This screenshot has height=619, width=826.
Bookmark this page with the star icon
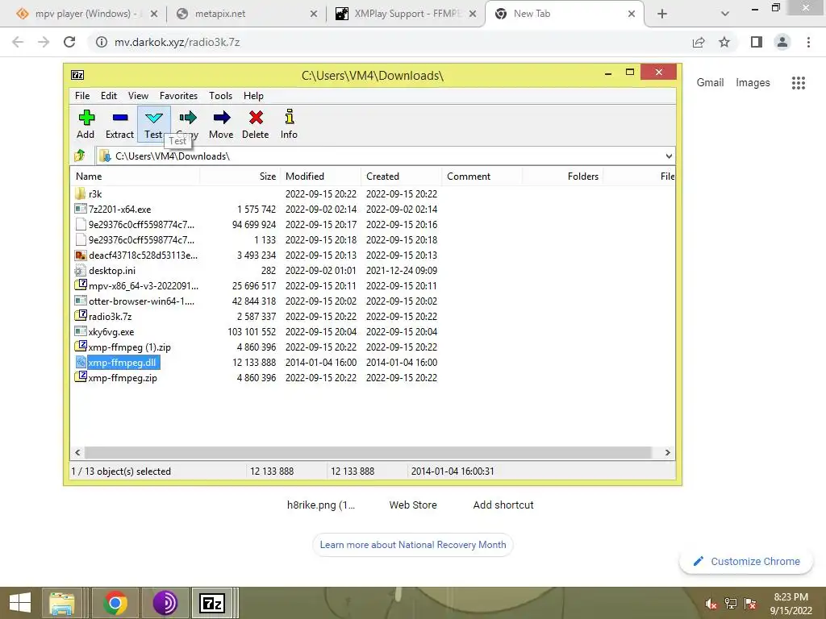(724, 42)
